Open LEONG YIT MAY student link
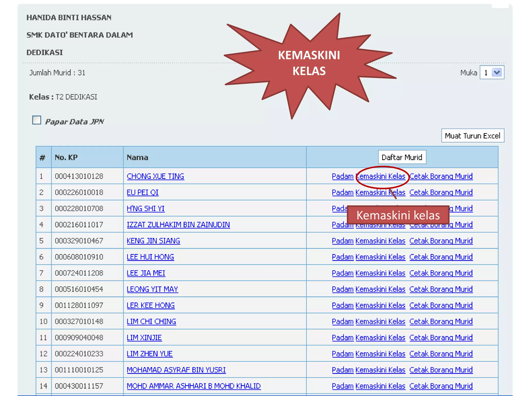This screenshot has height=396, width=528. pos(152,289)
